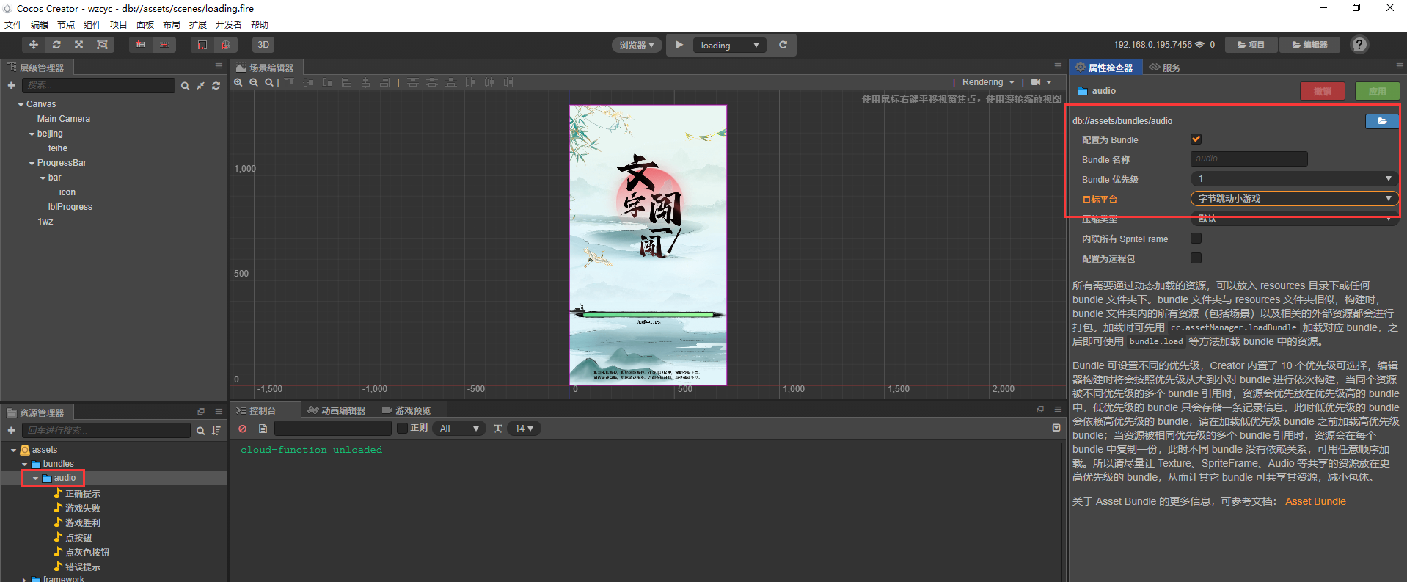Viewport: 1407px width, 582px height.
Task: Refresh the hierarchy panel
Action: click(216, 86)
